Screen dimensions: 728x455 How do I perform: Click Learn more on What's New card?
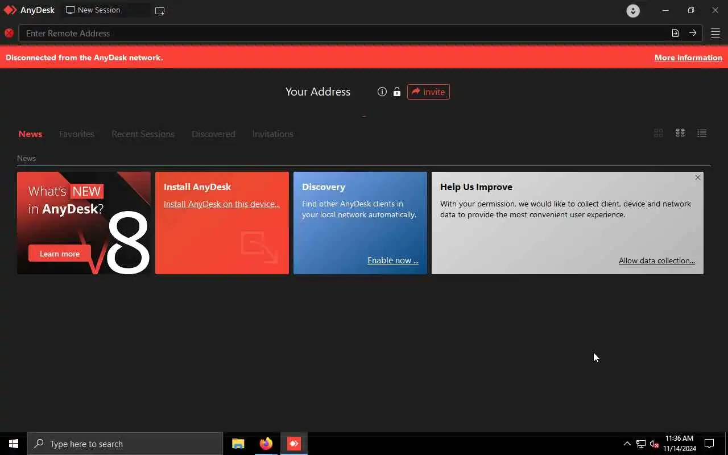coord(60,254)
